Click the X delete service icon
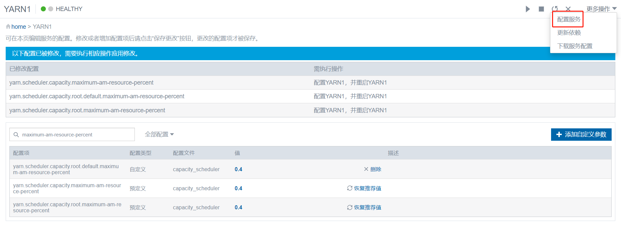 click(568, 9)
